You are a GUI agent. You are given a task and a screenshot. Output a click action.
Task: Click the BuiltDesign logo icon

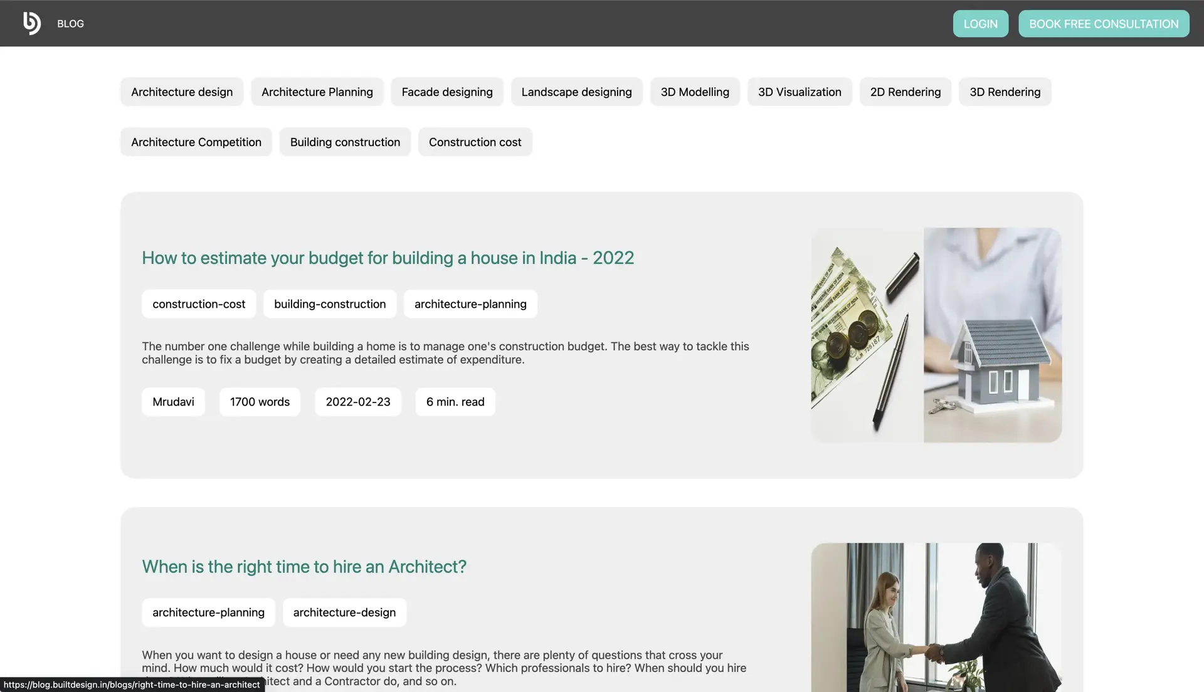tap(31, 23)
